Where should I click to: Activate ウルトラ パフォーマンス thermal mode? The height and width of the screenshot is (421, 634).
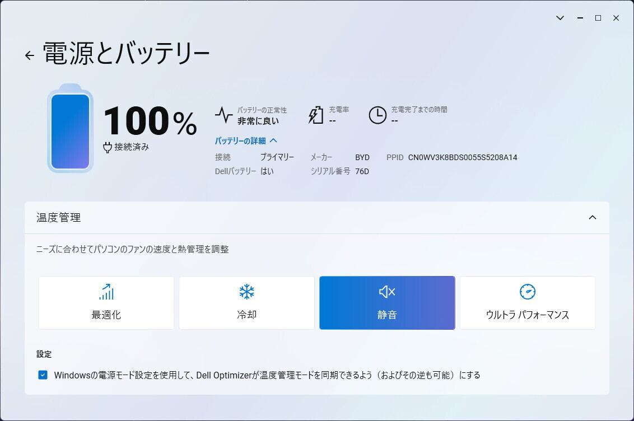pos(528,303)
